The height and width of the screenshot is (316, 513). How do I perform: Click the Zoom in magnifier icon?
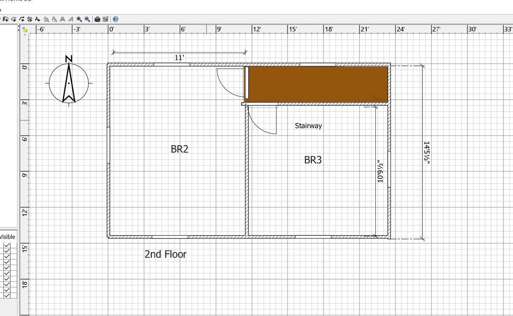[x=79, y=19]
